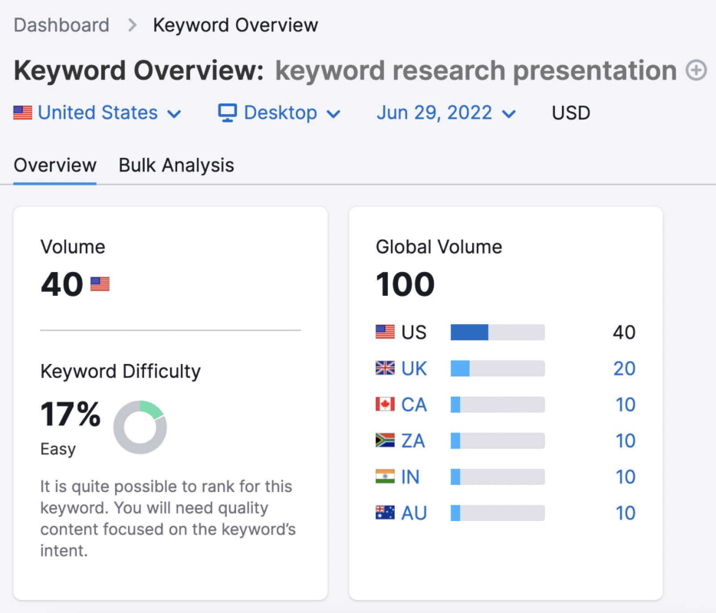Click the US flag next to Volume 40
This screenshot has height=613, width=716.
(x=100, y=284)
